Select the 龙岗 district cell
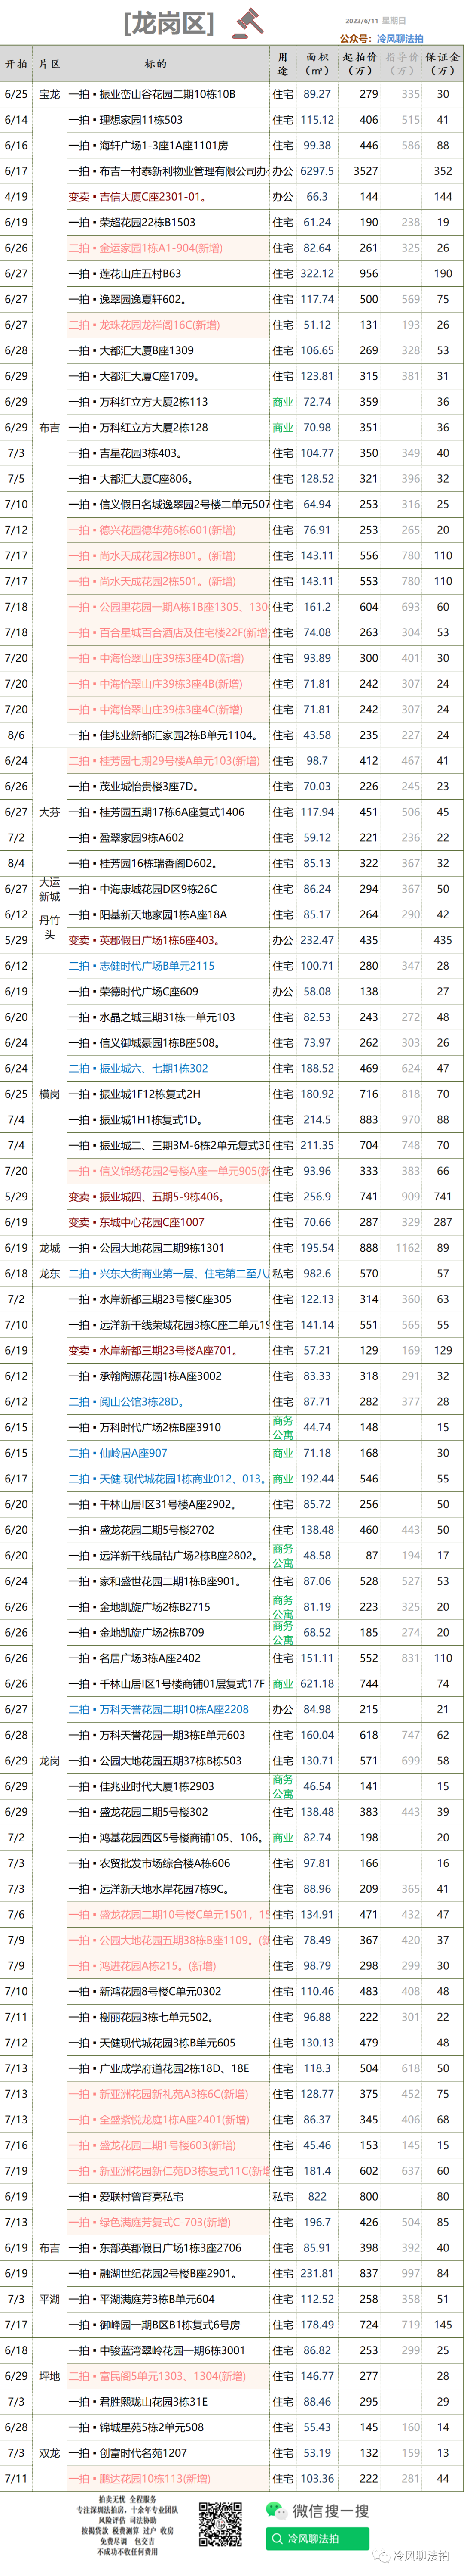The image size is (464, 2576). (x=49, y=1761)
